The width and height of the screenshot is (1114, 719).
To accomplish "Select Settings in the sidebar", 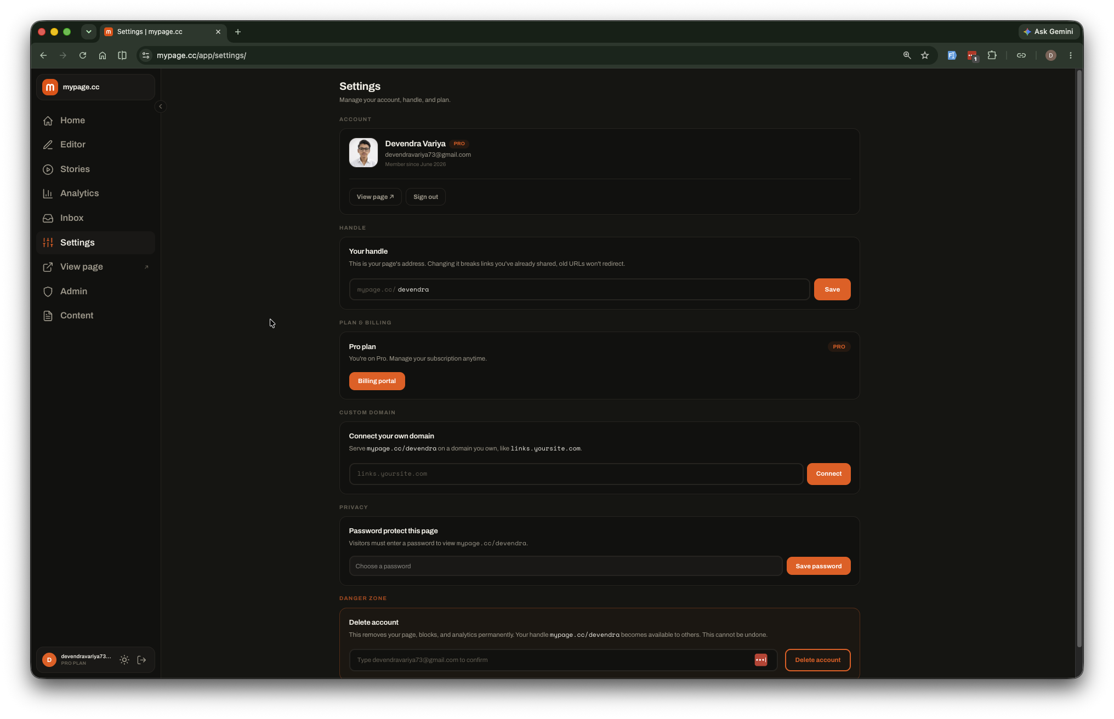I will tap(95, 243).
